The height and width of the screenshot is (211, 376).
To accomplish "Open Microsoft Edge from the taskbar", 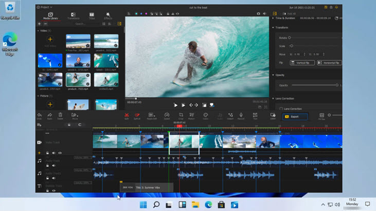I will pos(208,205).
